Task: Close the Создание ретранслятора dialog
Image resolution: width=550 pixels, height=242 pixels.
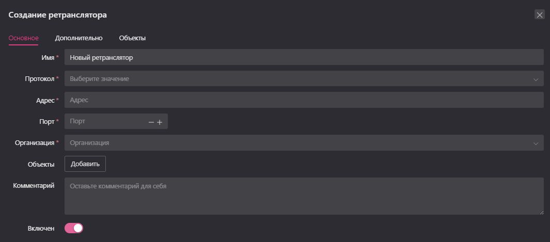Action: [540, 15]
